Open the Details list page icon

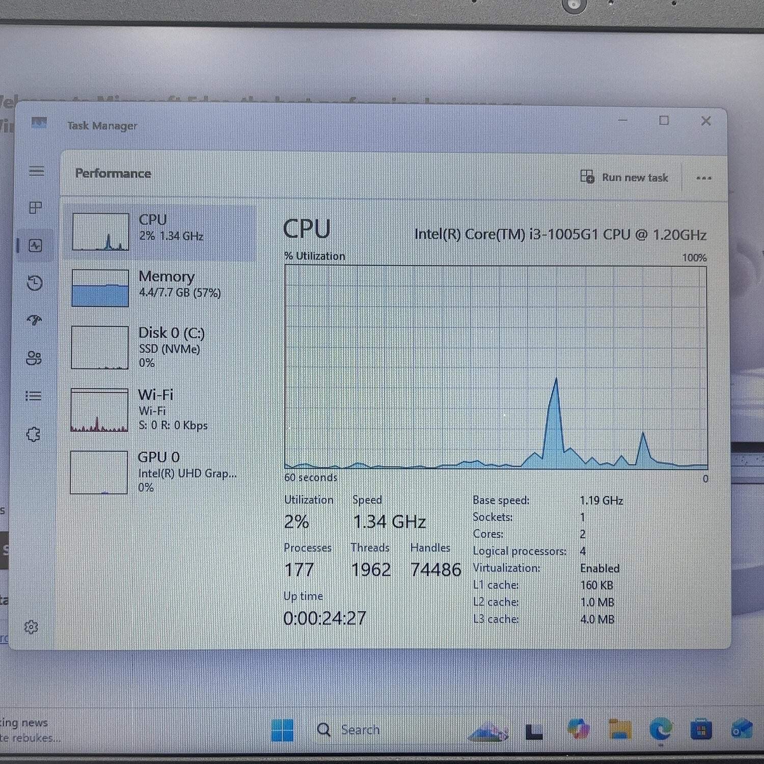tap(34, 396)
